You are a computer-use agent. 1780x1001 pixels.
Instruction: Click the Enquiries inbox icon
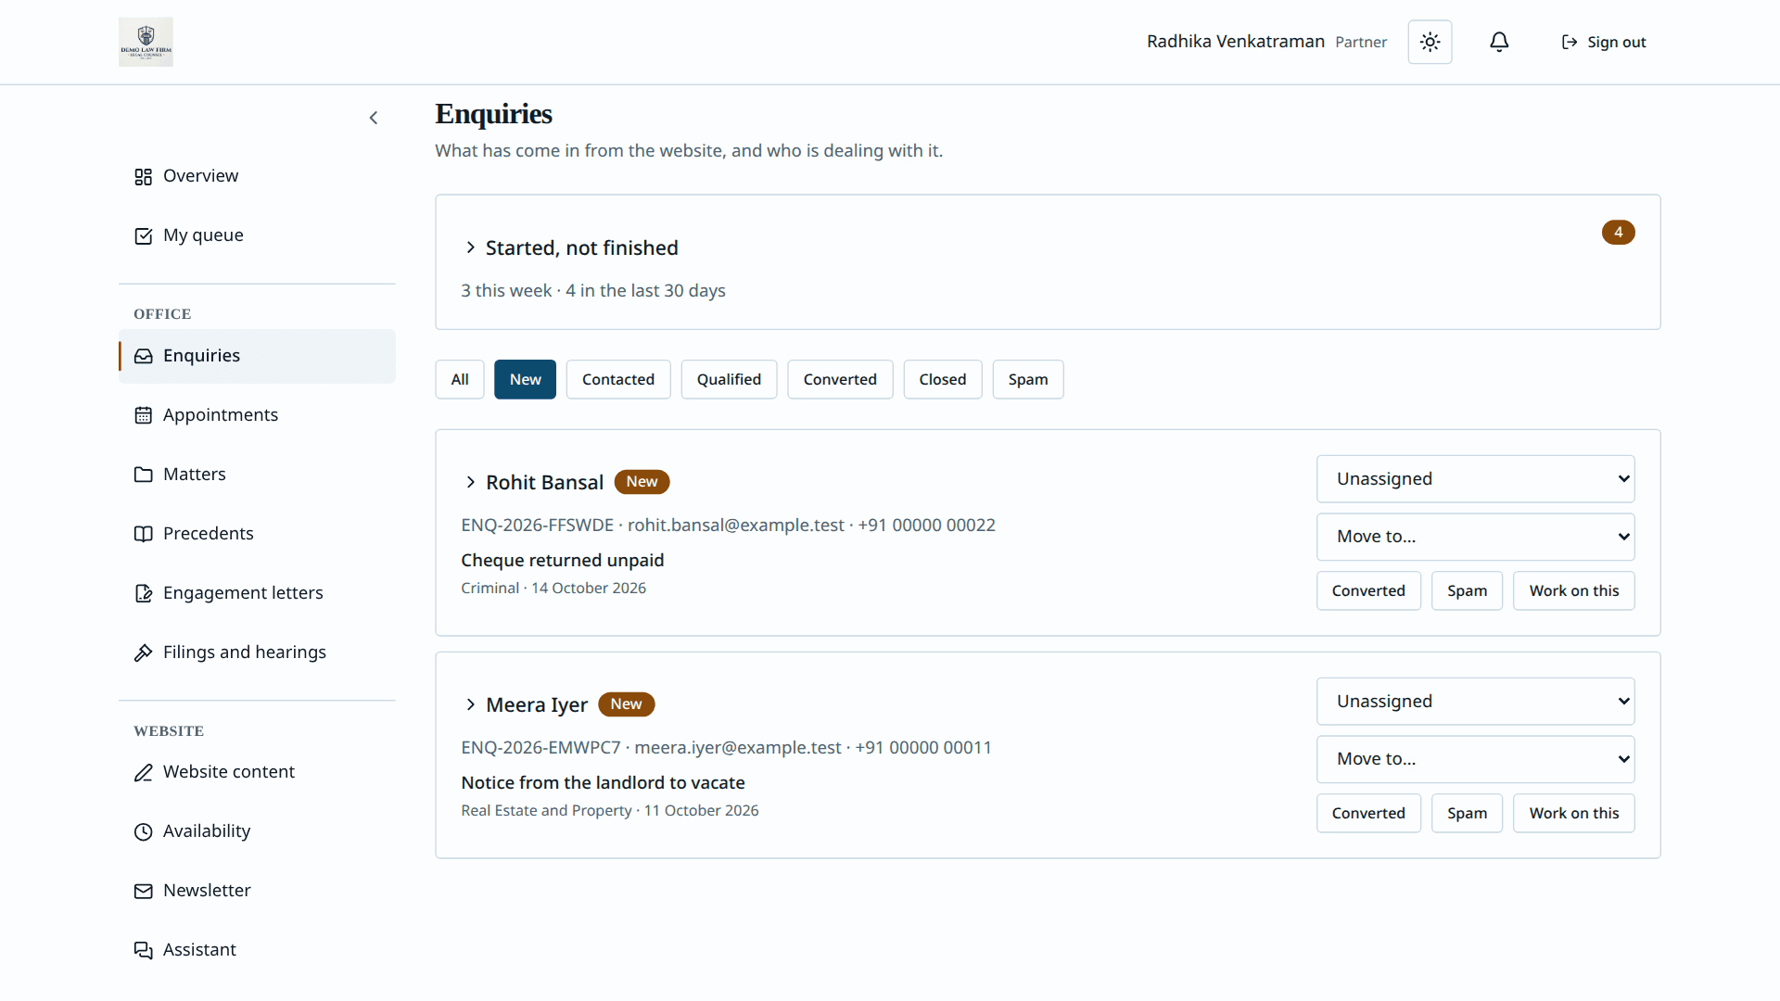pos(143,356)
